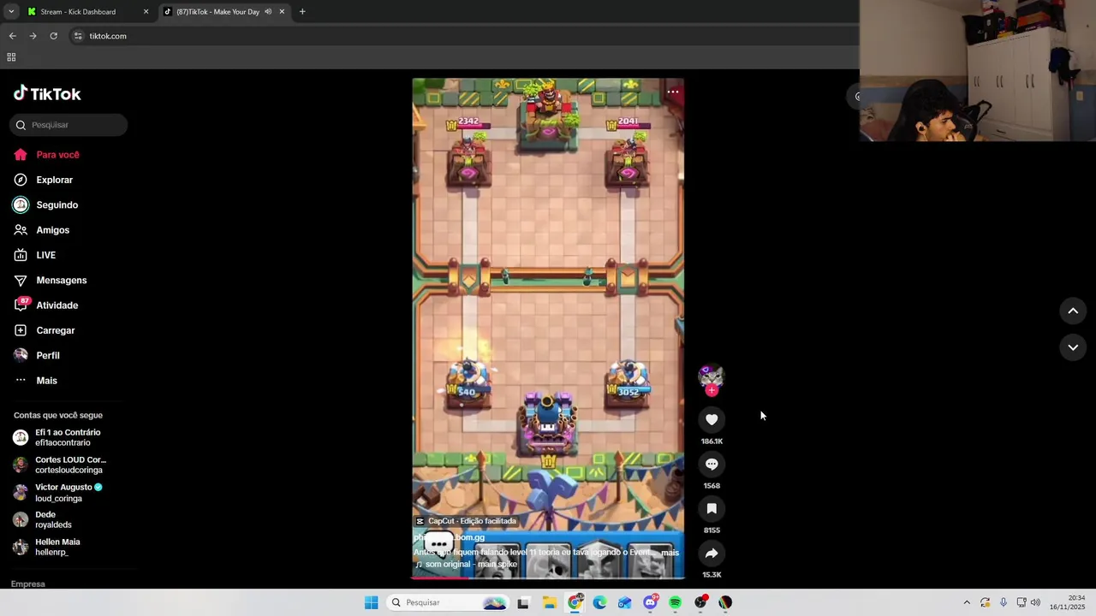Viewport: 1096px width, 616px height.
Task: Click the Windows taskbar Pesquisar box
Action: coord(447,602)
